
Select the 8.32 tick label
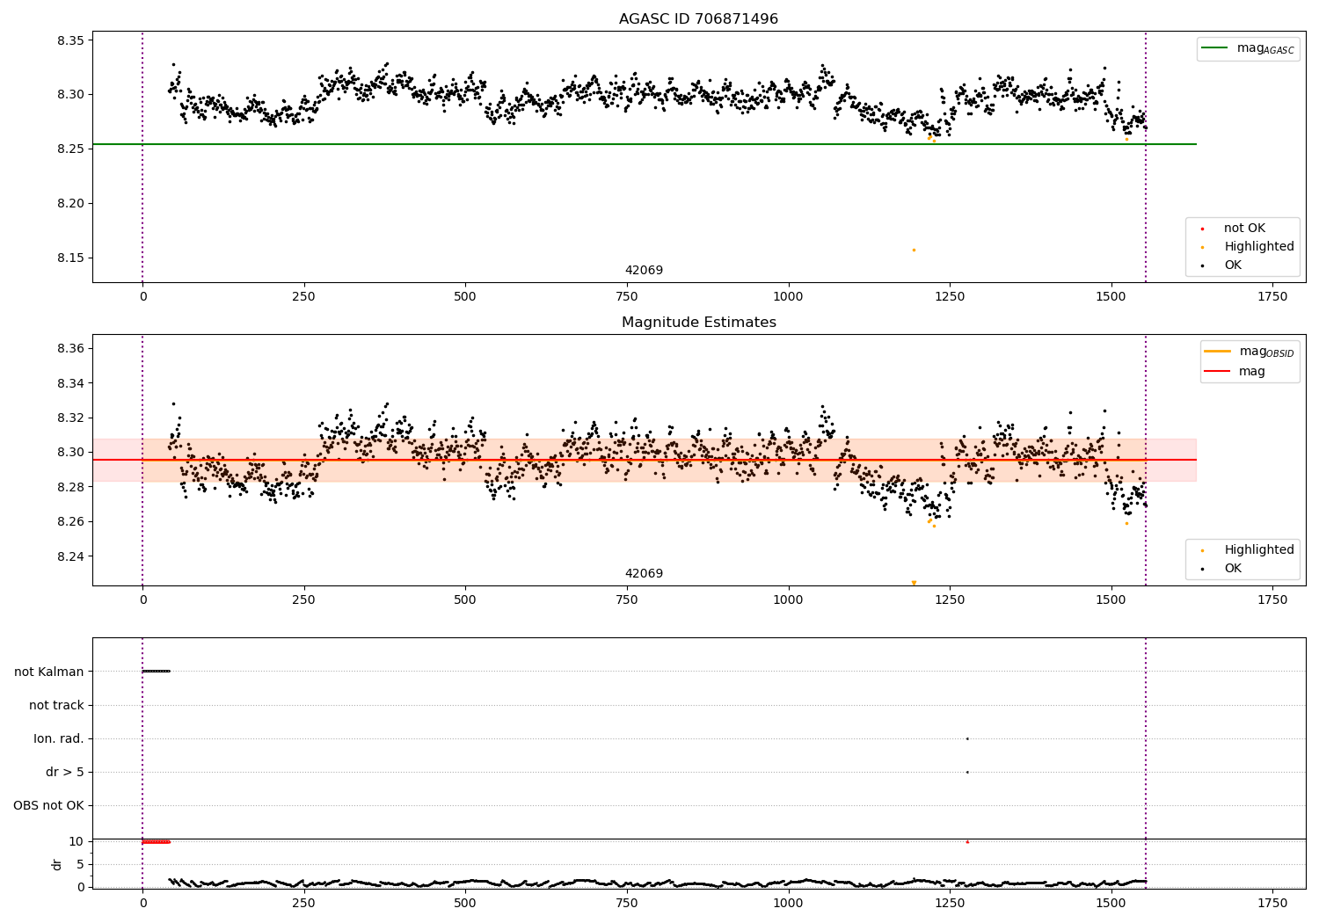tap(70, 418)
